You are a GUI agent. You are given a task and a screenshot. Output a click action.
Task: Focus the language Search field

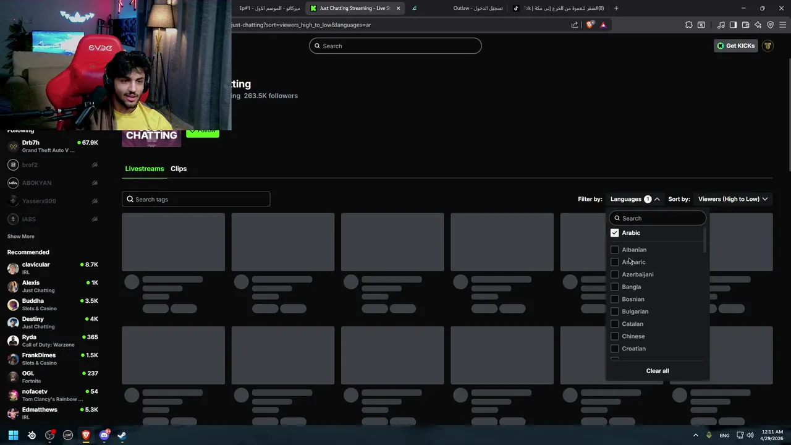click(x=658, y=218)
